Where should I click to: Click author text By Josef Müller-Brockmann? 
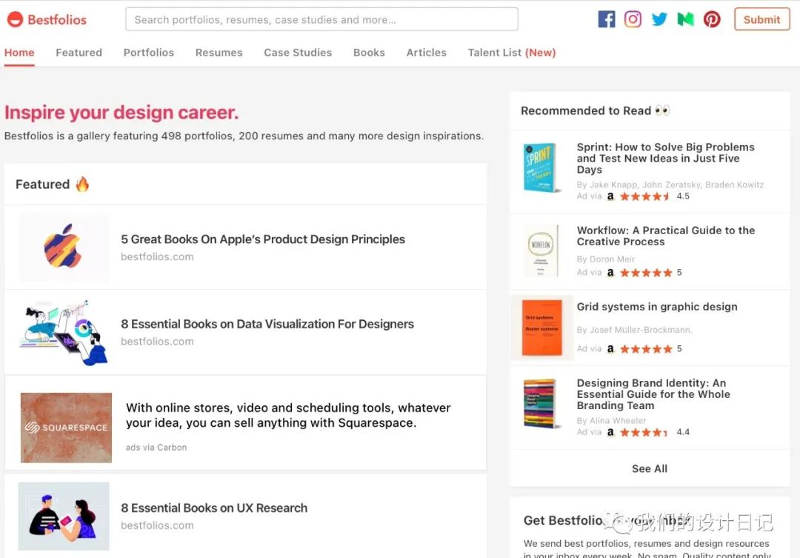click(634, 330)
